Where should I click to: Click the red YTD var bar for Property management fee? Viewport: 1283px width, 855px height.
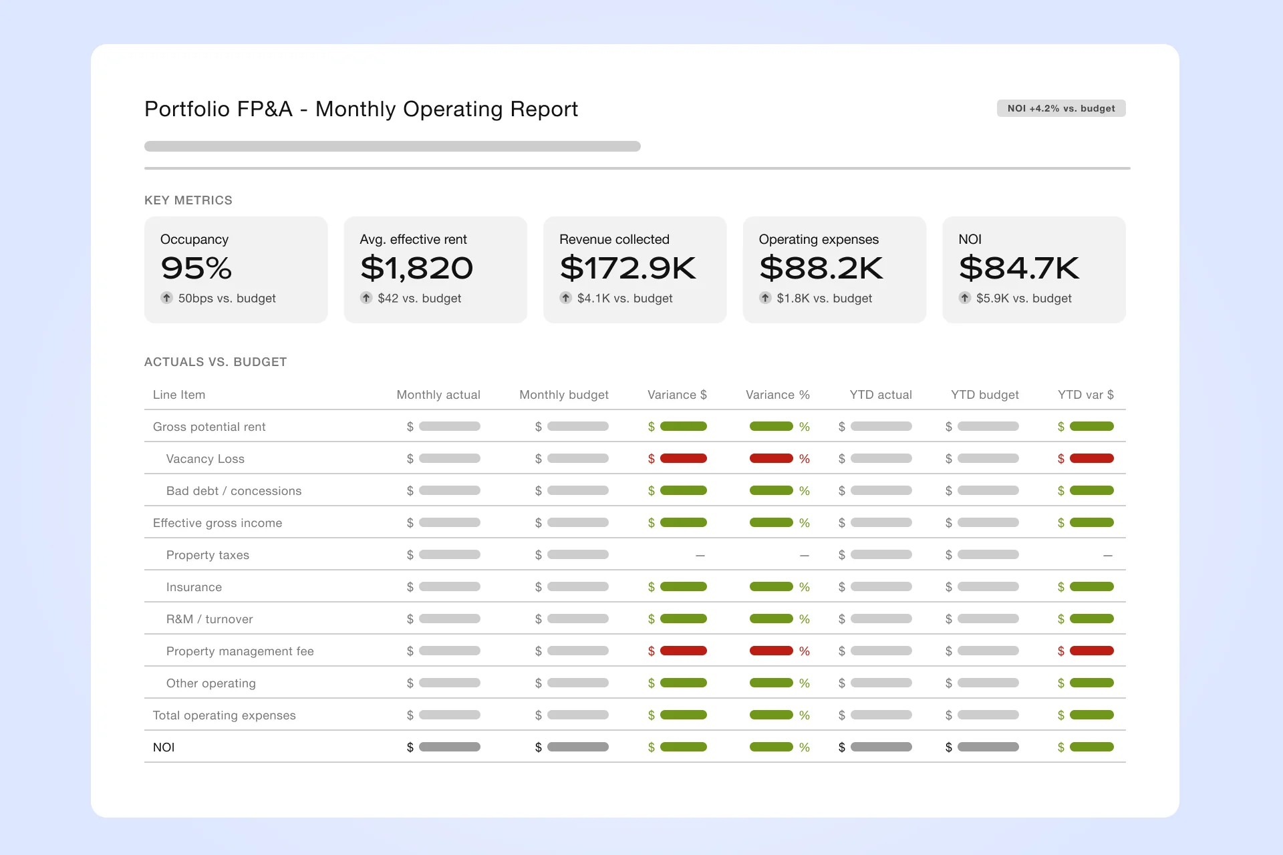tap(1092, 651)
